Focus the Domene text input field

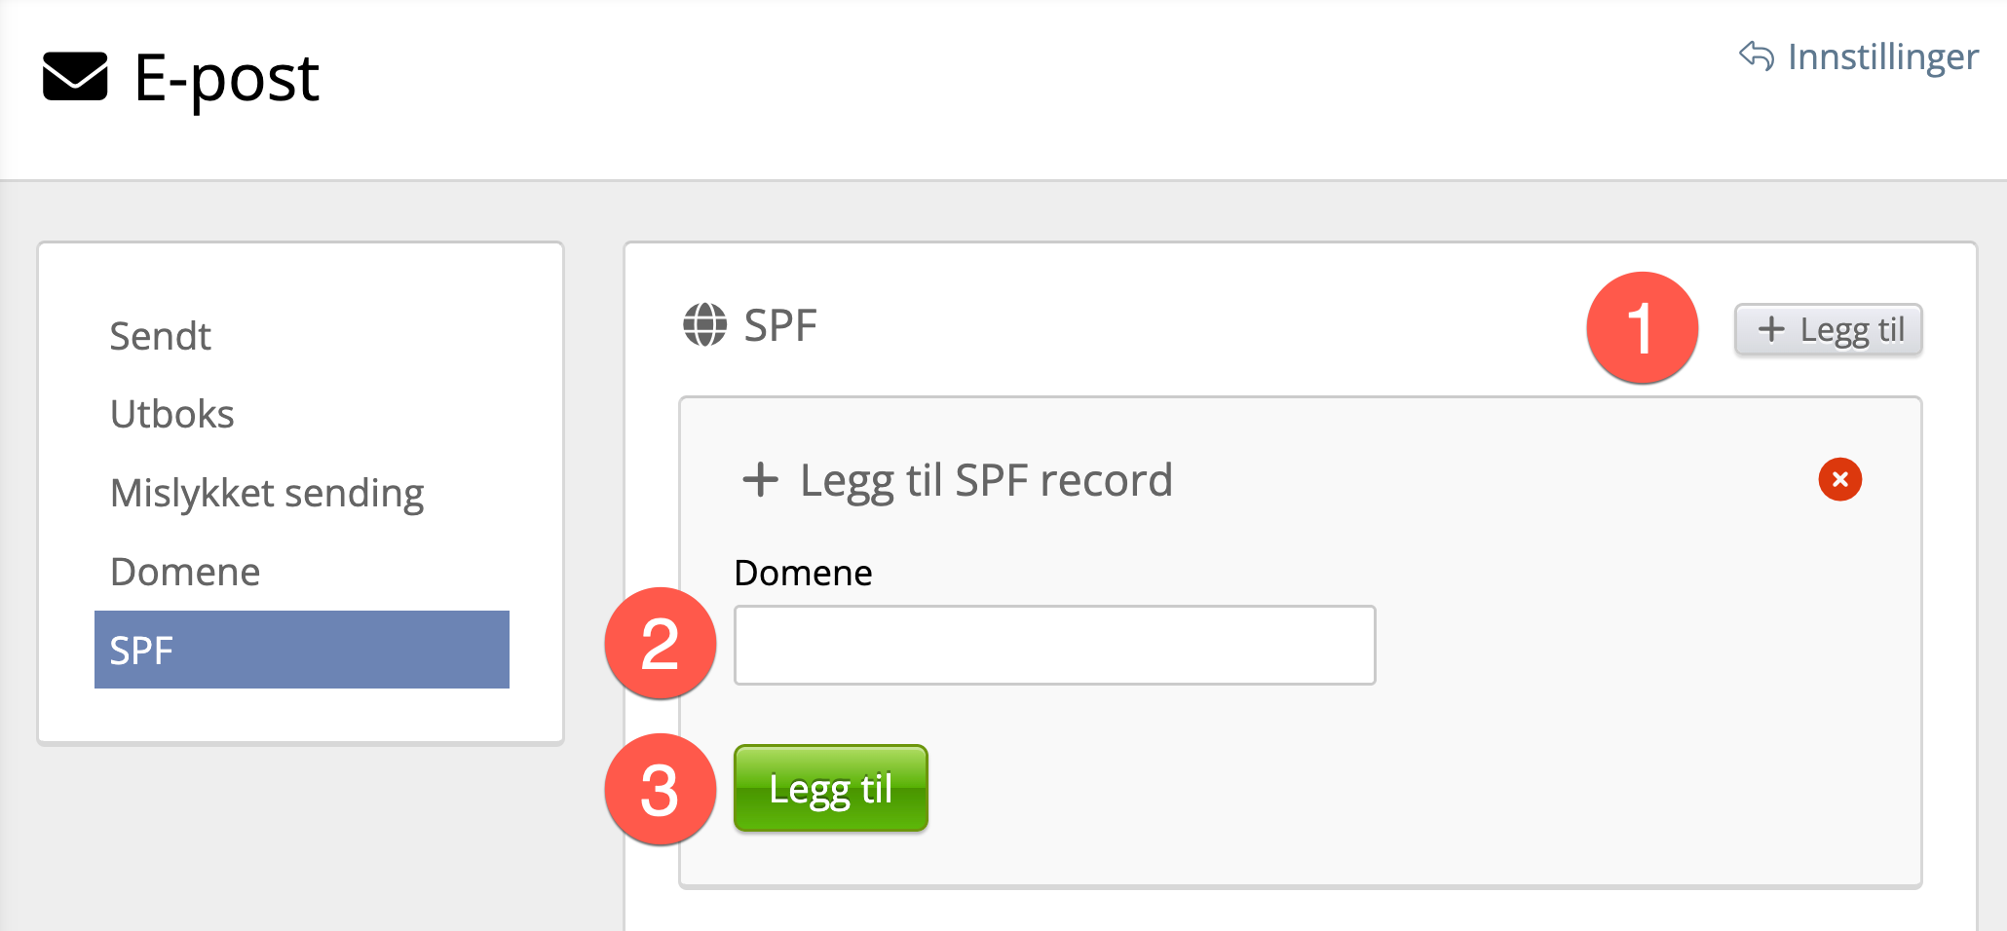click(x=1054, y=645)
